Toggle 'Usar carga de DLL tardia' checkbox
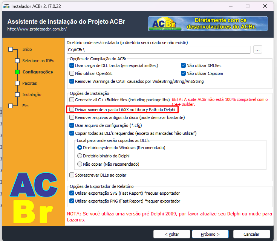This screenshot has height=241, width=277. tap(72, 66)
